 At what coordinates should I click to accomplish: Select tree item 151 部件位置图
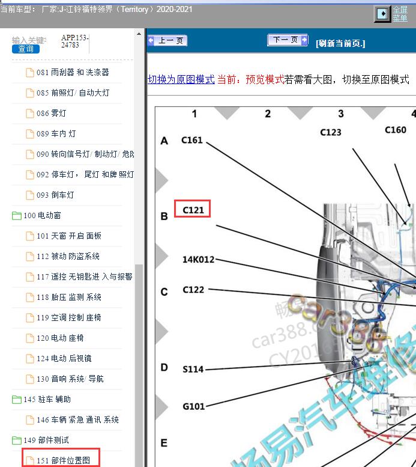[x=63, y=461]
